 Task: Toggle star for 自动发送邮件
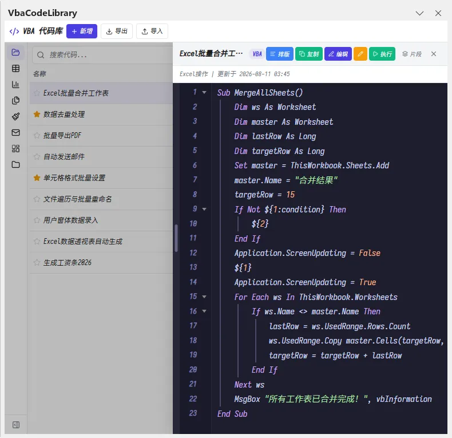37,157
